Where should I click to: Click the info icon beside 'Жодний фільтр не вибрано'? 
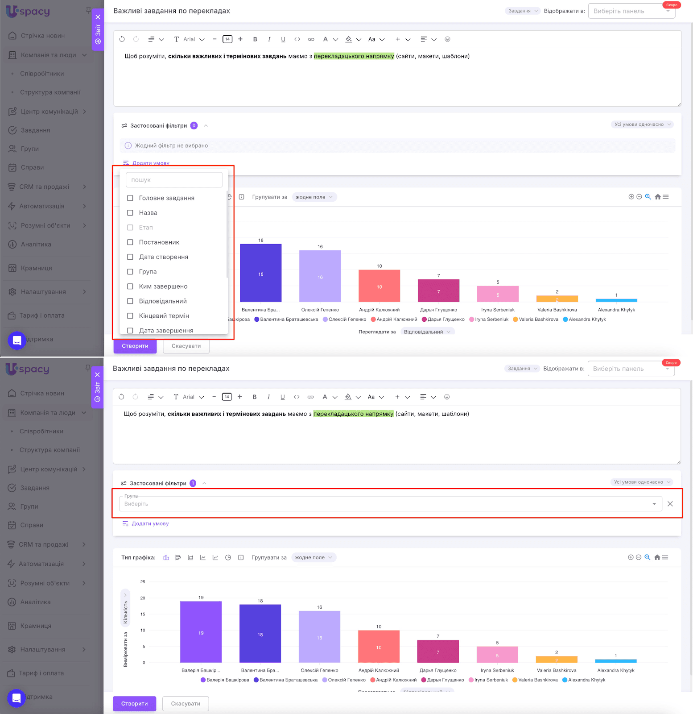click(128, 145)
